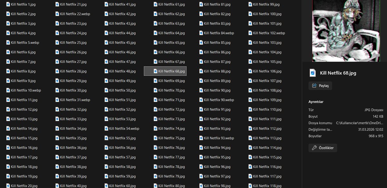Select the file name Kill Netflix 39.jpg

[x=73, y=176]
